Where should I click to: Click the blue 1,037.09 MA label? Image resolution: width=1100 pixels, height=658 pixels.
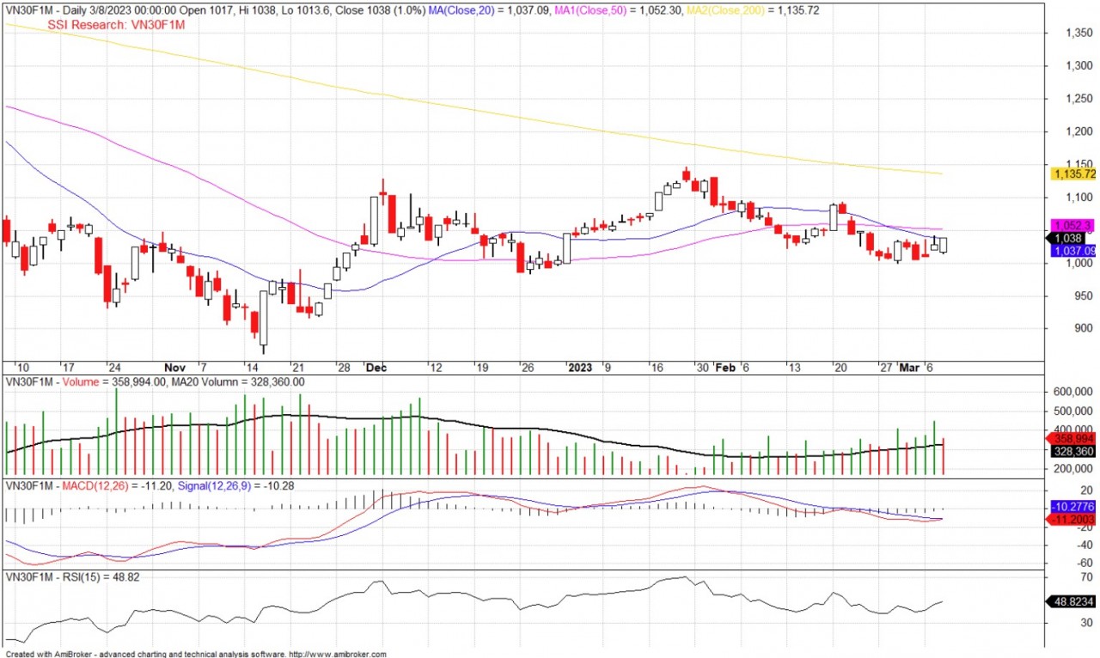(1073, 251)
